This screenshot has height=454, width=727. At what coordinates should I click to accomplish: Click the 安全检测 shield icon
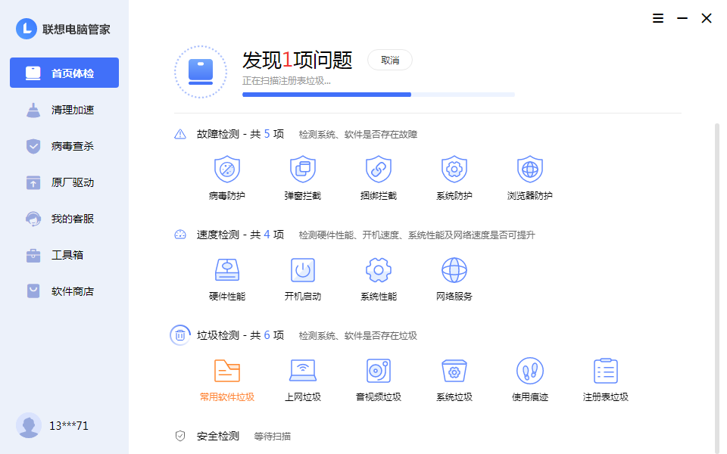click(180, 436)
